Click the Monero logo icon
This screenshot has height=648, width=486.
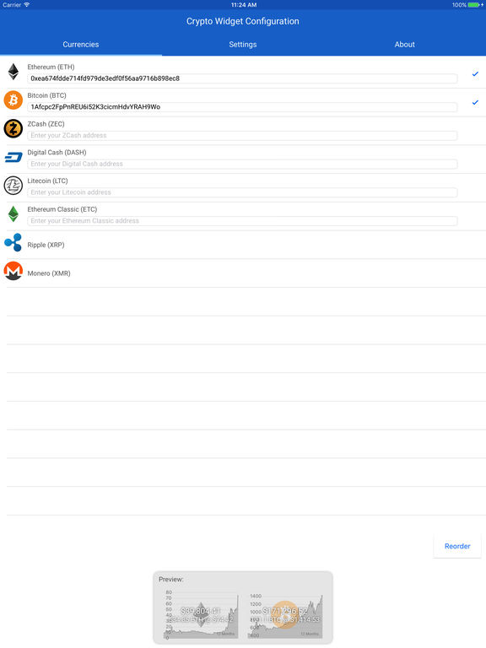[13, 271]
